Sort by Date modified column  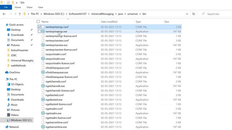coord(109,22)
